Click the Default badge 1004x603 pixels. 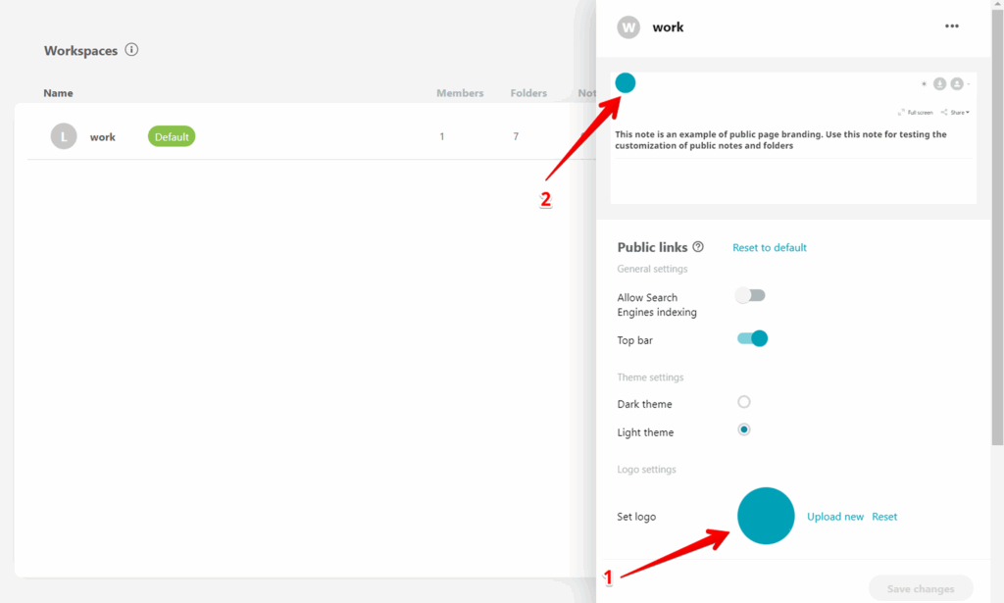(172, 136)
